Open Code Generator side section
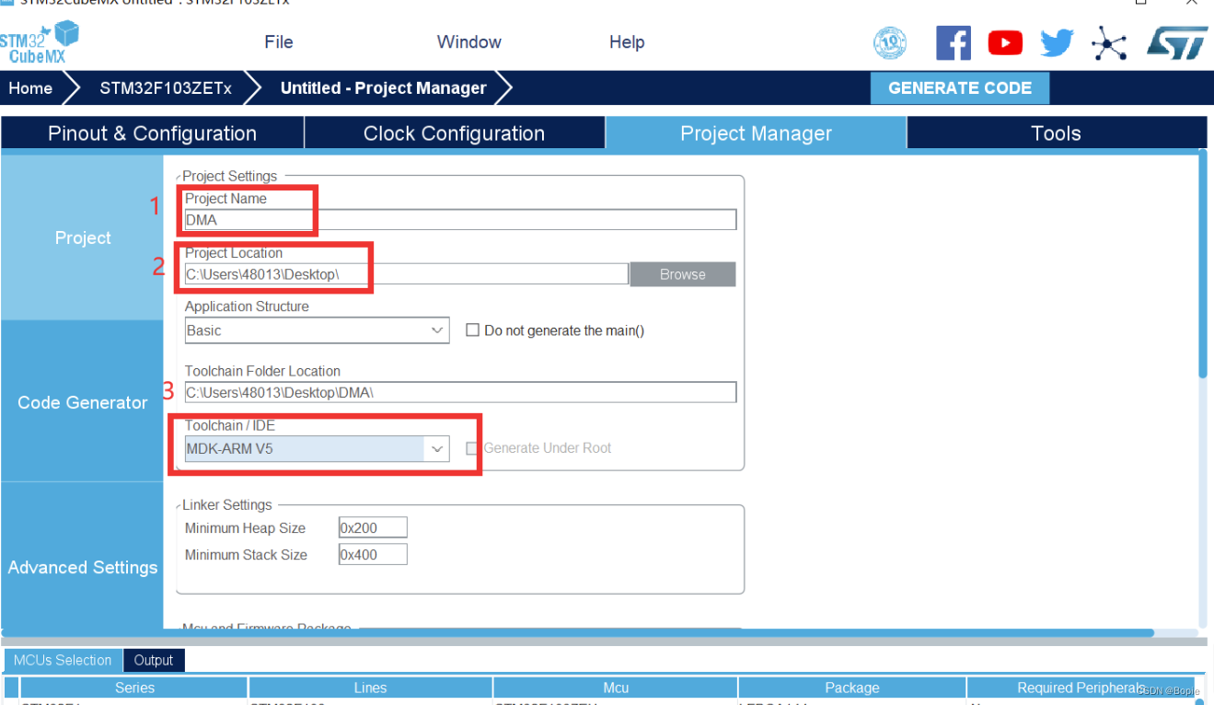This screenshot has width=1214, height=705. coord(83,402)
